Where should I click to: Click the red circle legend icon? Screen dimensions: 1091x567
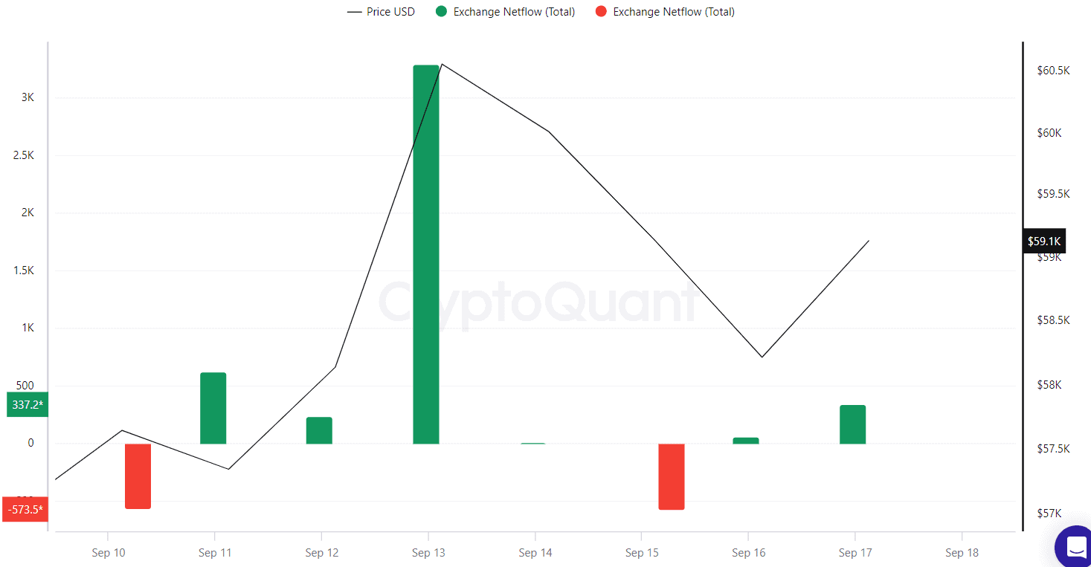tap(601, 12)
